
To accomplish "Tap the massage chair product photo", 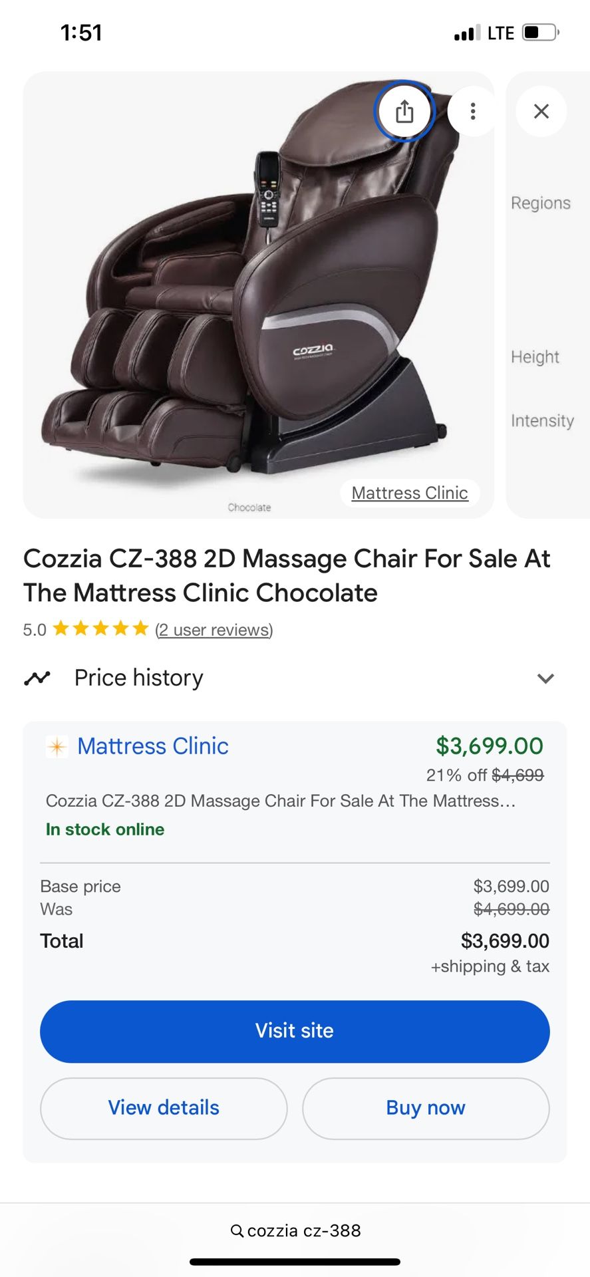I will [x=259, y=293].
